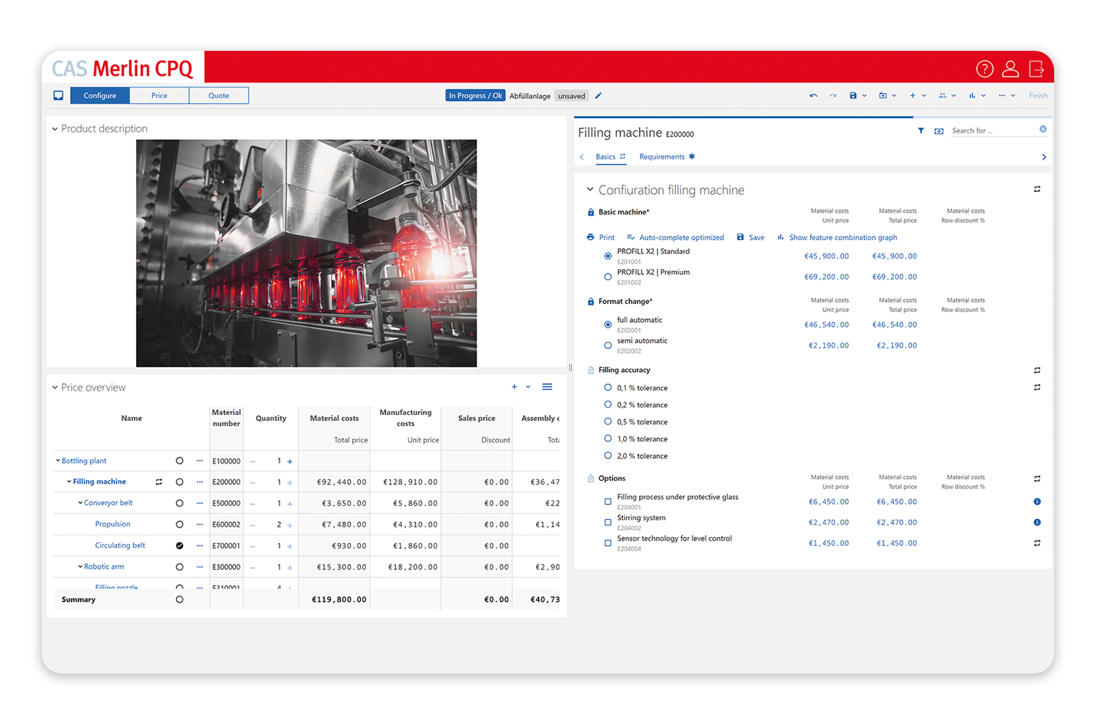Click the In Progress / Ok status indicator
The height and width of the screenshot is (719, 1095).
coord(475,95)
